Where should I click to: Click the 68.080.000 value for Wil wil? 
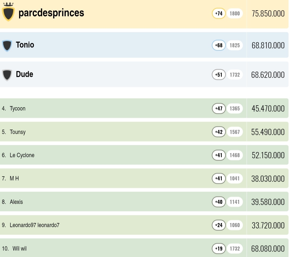click(268, 249)
